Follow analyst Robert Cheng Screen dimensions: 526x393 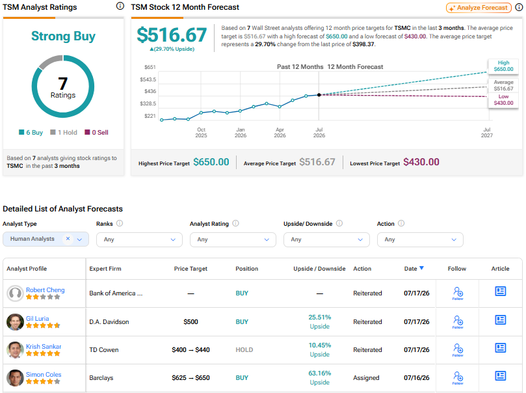[x=458, y=293]
